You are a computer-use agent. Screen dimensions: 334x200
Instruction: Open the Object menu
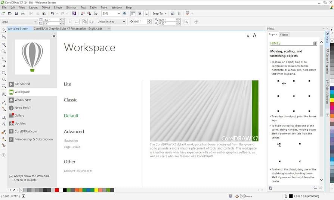pos(46,7)
